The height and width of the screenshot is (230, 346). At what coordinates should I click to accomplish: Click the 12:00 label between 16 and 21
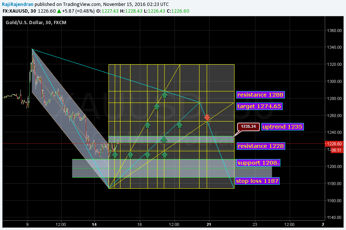coord(174,224)
